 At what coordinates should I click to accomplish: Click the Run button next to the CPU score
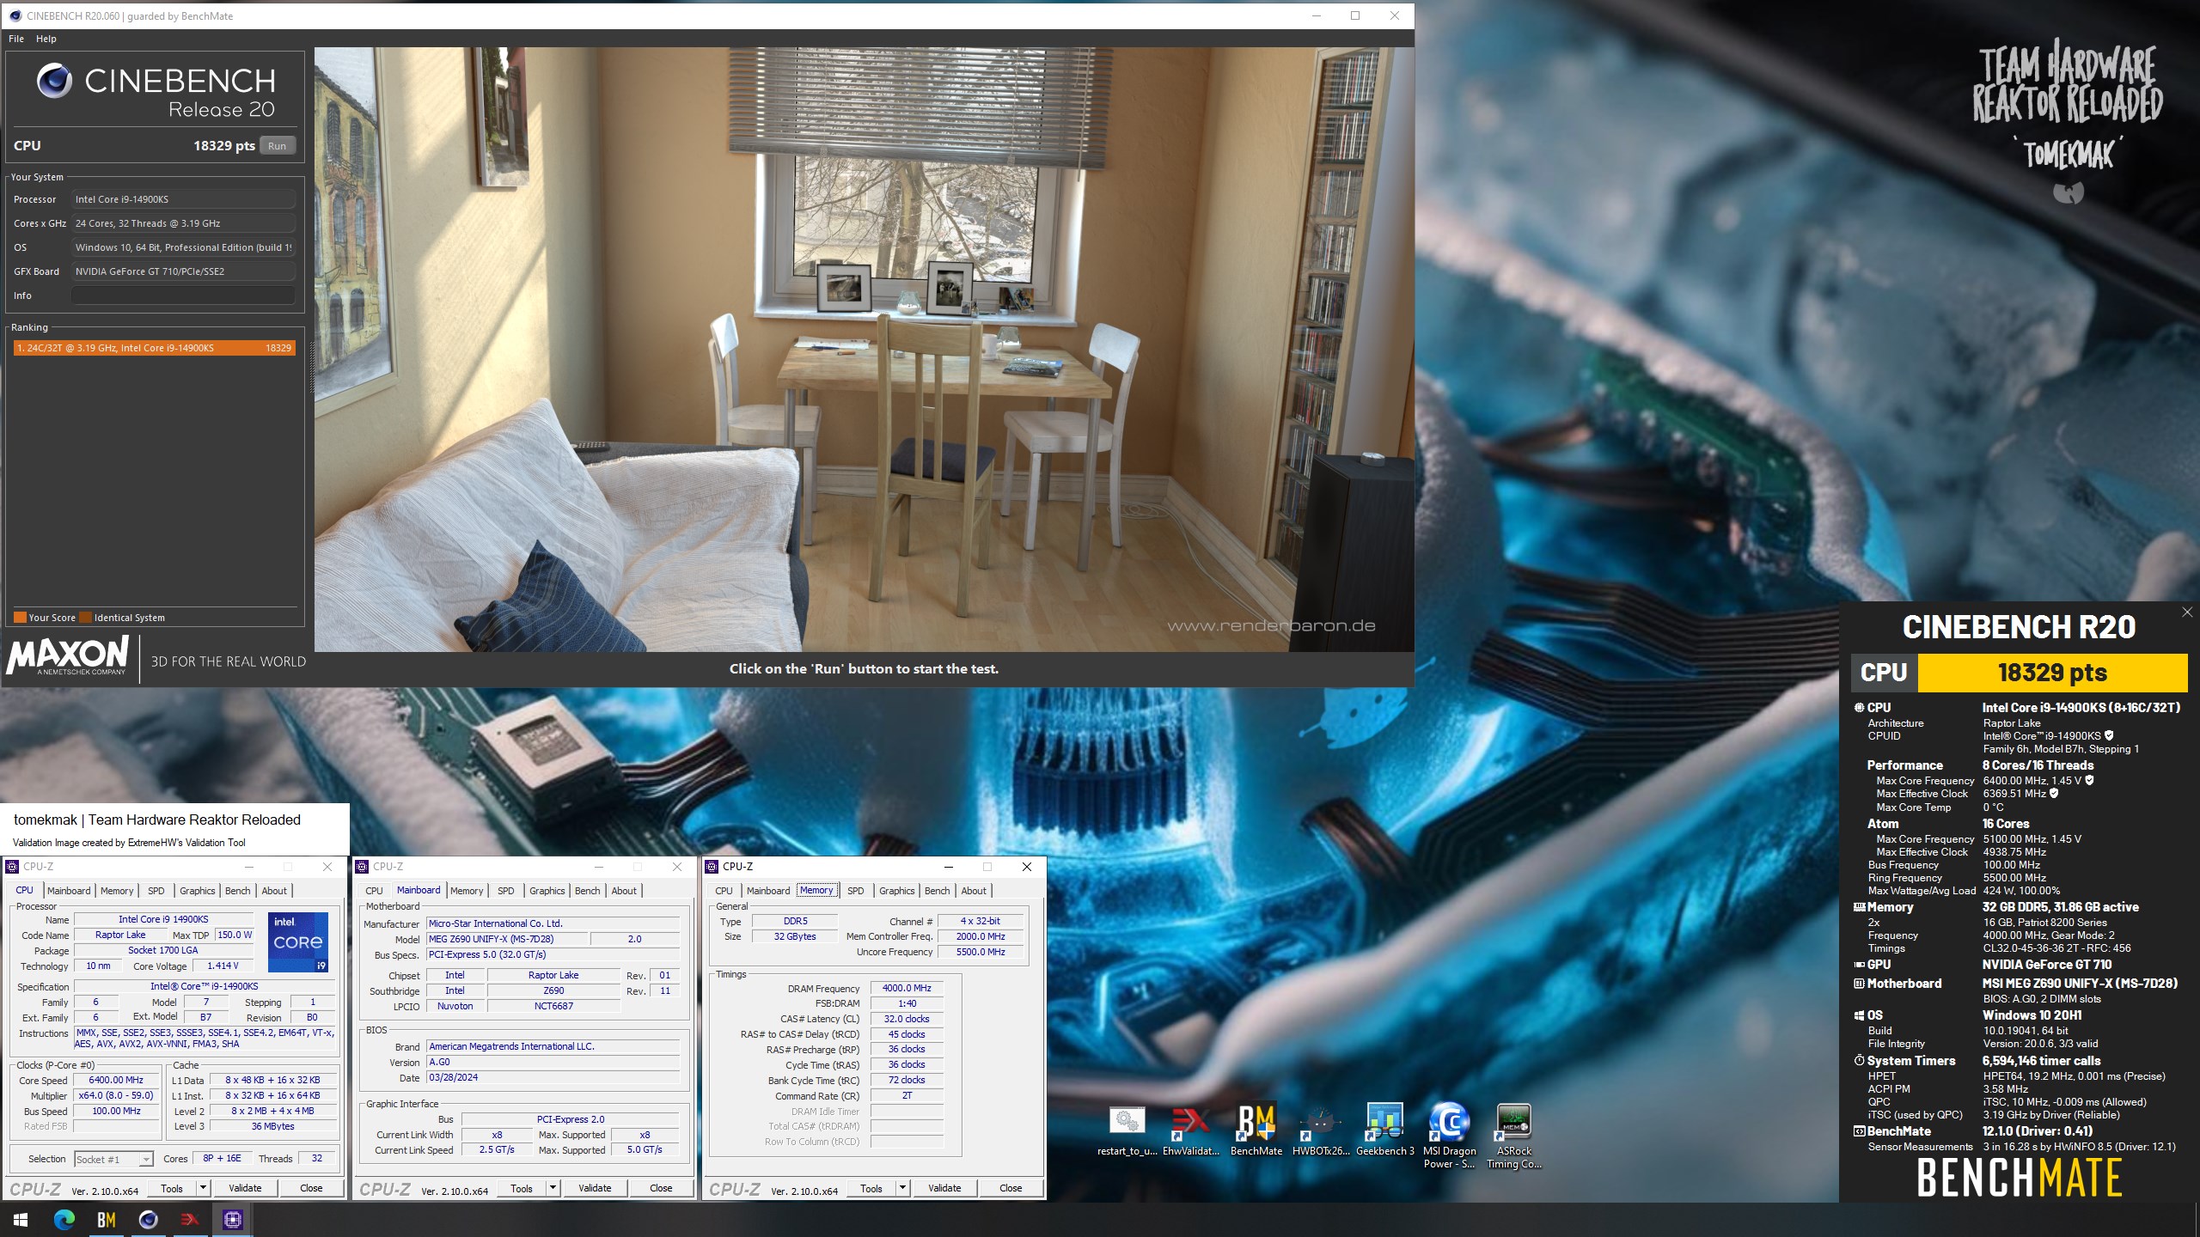pyautogui.click(x=277, y=146)
